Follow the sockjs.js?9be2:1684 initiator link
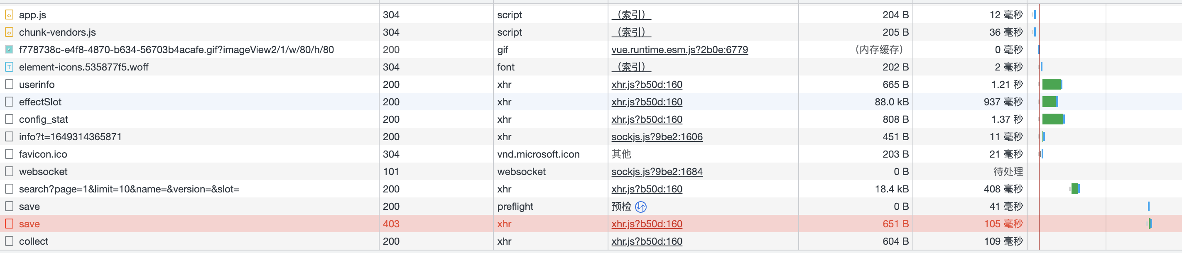 click(x=657, y=171)
